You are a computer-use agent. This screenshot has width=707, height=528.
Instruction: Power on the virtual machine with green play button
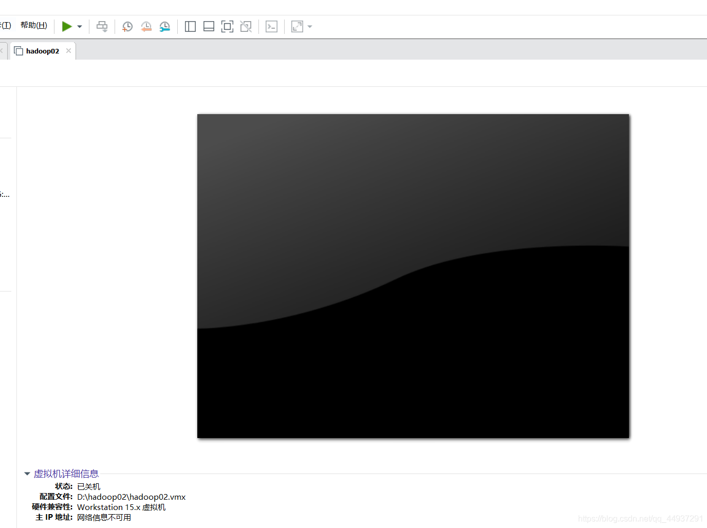point(67,26)
